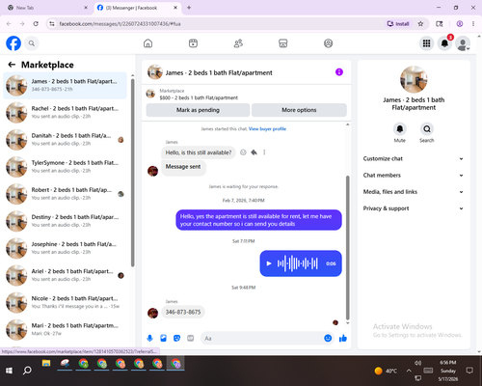Open a new browser tab with plus
Viewport: 482px width, 386px height.
tap(189, 8)
